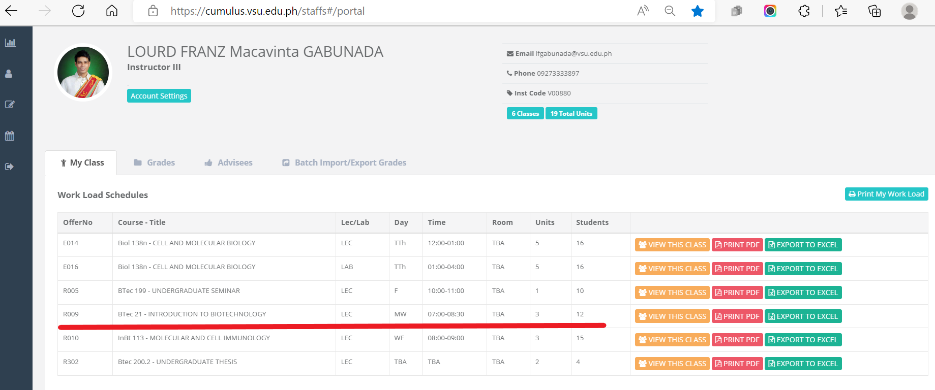Click the blue star favorites icon

697,11
